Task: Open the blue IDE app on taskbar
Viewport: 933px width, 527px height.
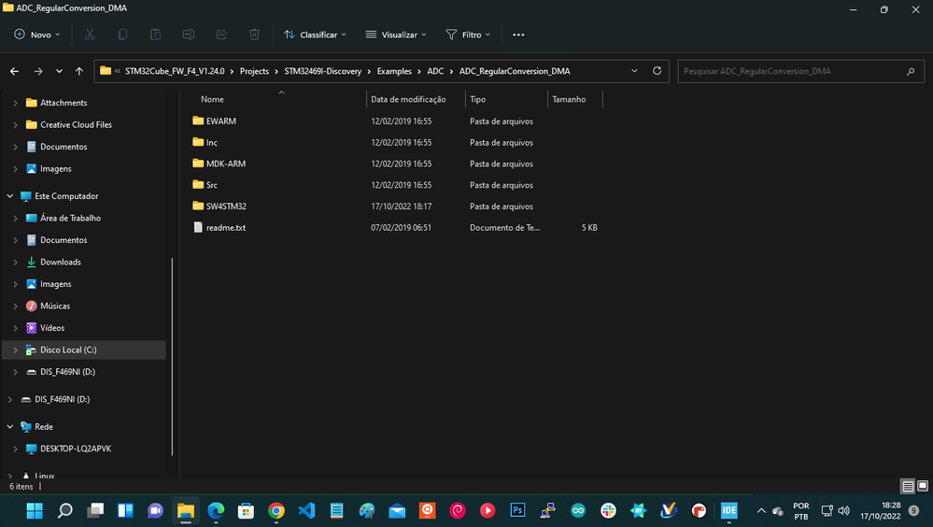Action: click(x=728, y=510)
